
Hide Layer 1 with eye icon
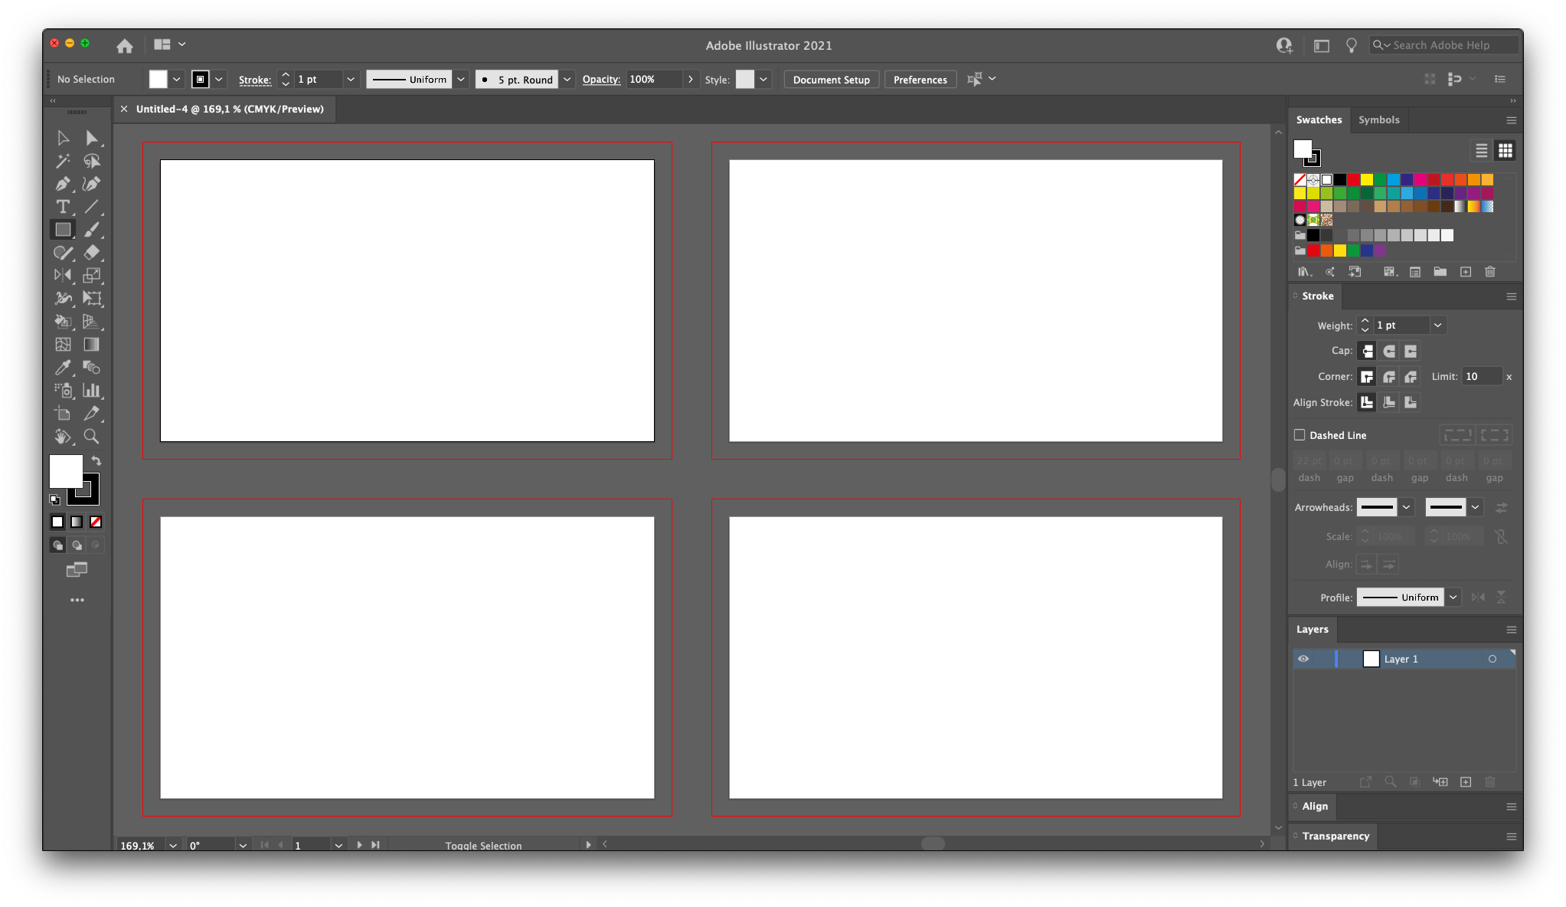(1303, 659)
